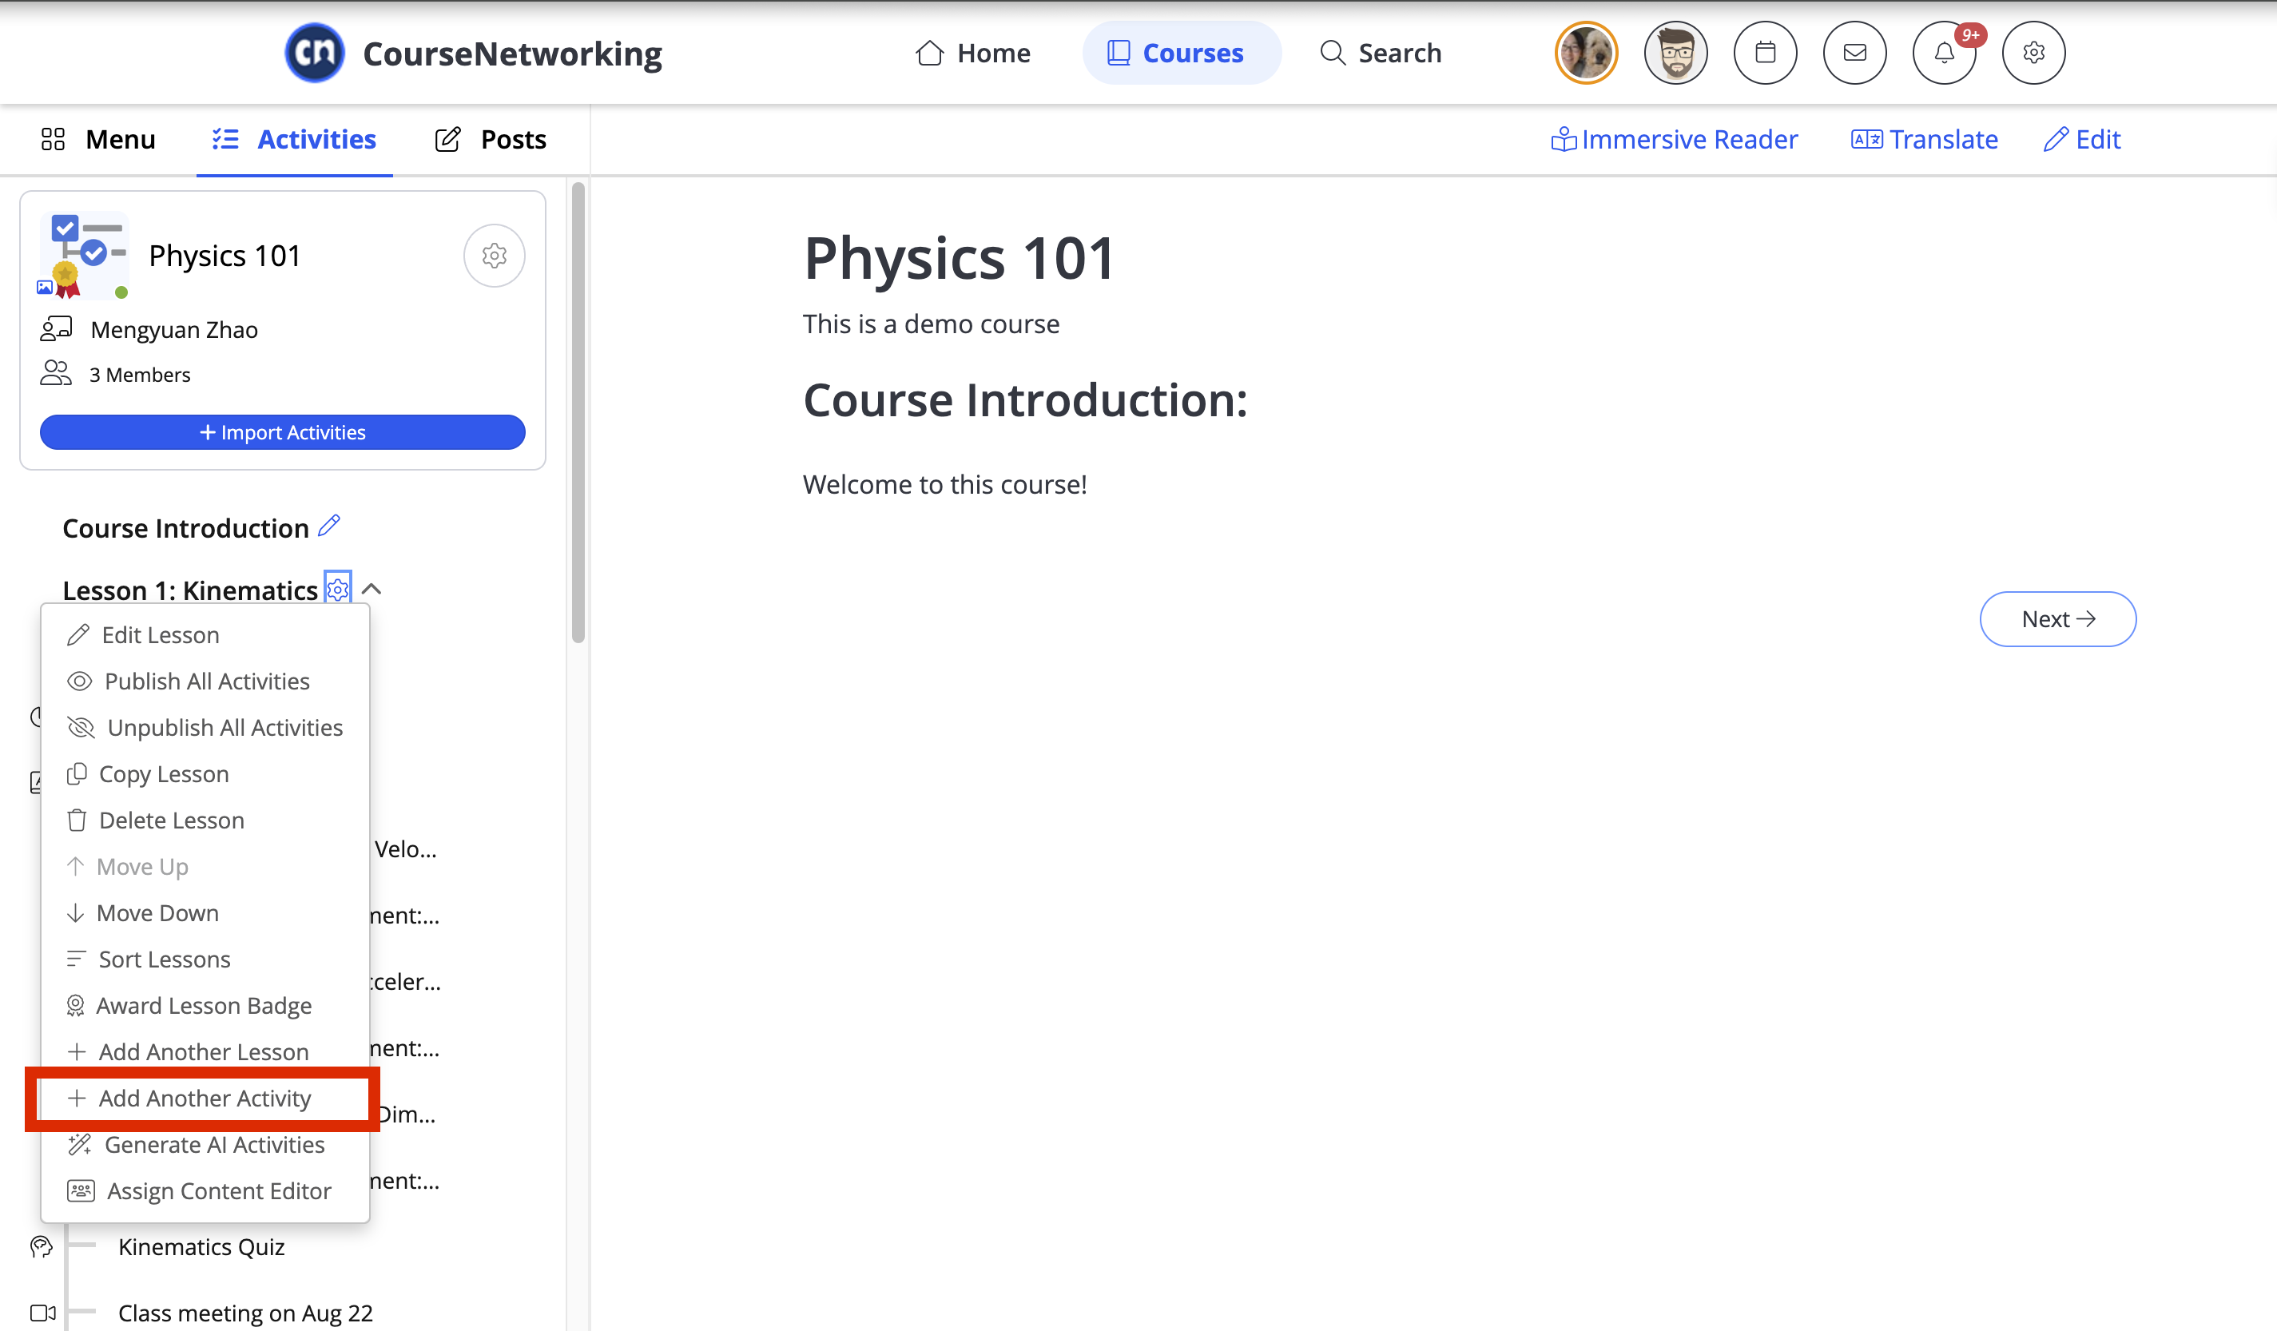Click the sidebar vertical scrollbar
The height and width of the screenshot is (1331, 2277).
pos(578,412)
